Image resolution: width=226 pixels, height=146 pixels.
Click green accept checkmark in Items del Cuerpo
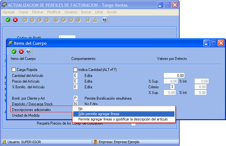(14, 51)
